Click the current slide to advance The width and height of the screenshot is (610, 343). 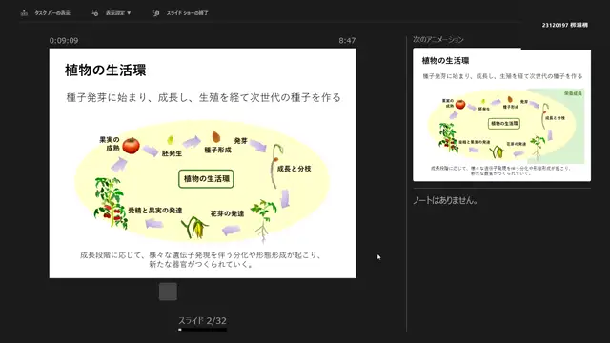(x=202, y=163)
